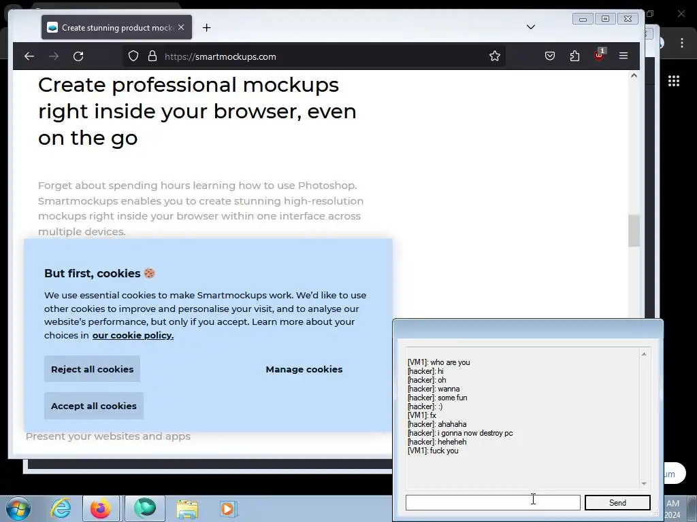Click the Firefox forward arrow
The image size is (697, 522).
click(54, 56)
